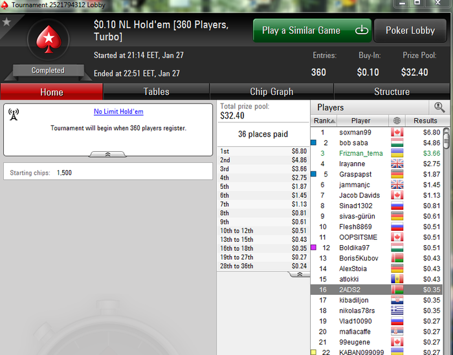
Task: Click the favorite star icon
Action: (x=6, y=22)
